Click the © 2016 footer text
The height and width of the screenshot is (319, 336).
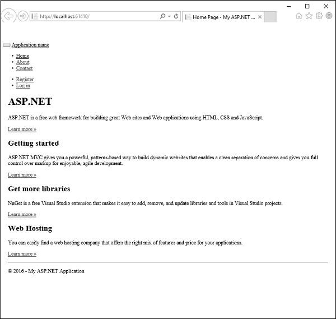[x=46, y=271]
